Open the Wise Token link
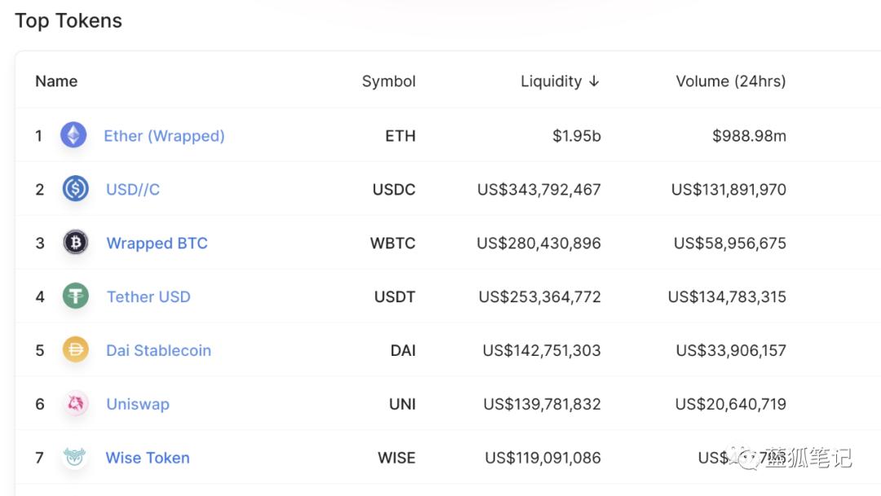 tap(148, 458)
